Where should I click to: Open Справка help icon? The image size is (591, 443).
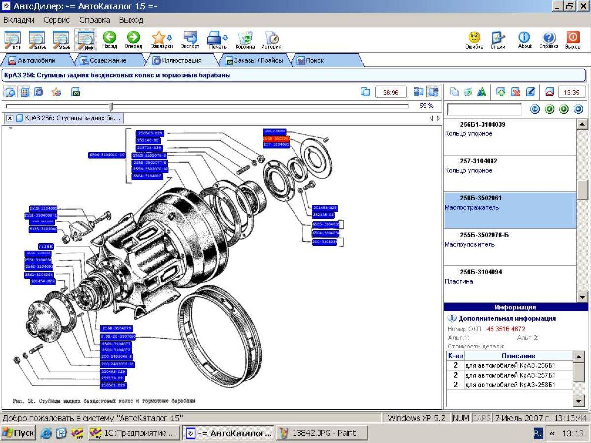pyautogui.click(x=549, y=40)
